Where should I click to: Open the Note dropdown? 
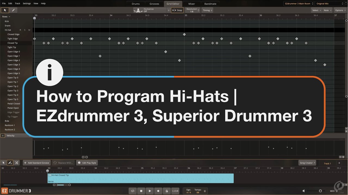pos(327,10)
